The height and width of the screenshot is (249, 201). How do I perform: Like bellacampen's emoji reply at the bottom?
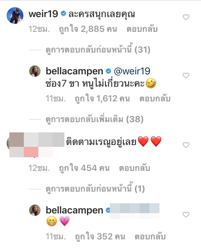pyautogui.click(x=186, y=214)
